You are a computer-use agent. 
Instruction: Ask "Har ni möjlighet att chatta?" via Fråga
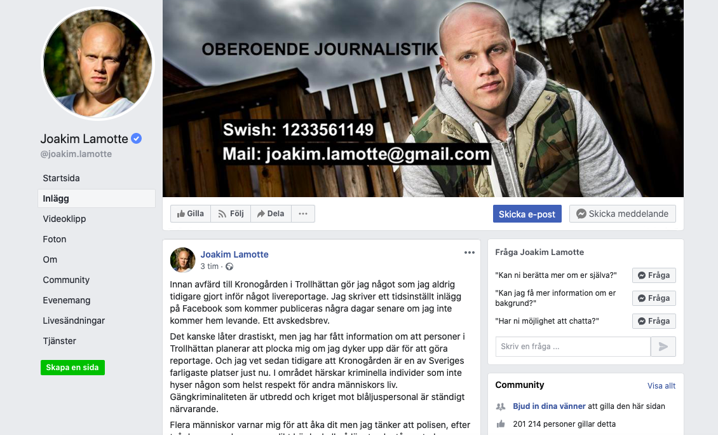pos(654,321)
